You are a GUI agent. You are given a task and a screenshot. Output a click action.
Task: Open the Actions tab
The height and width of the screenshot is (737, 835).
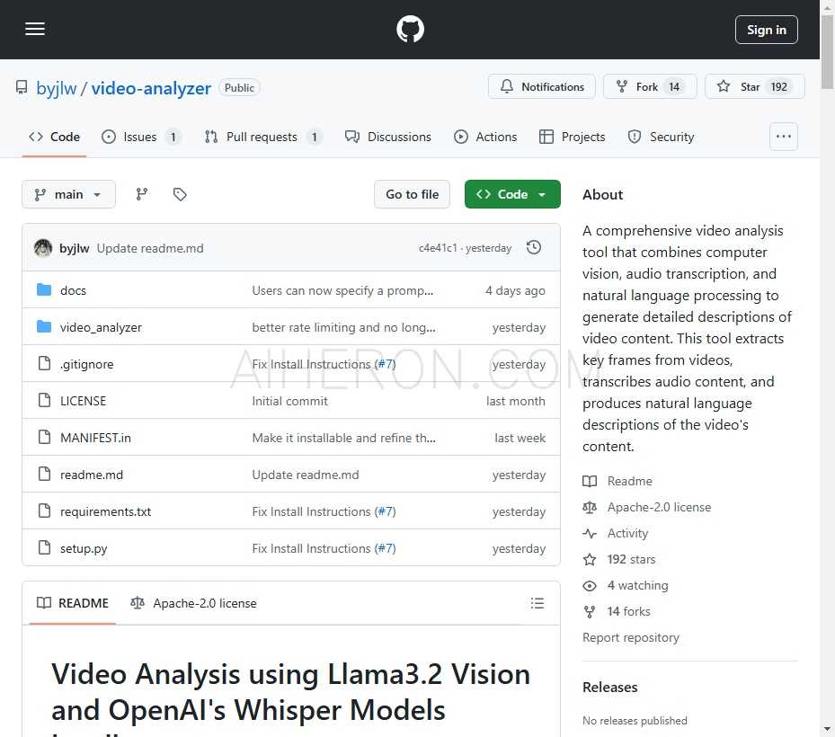pyautogui.click(x=485, y=137)
